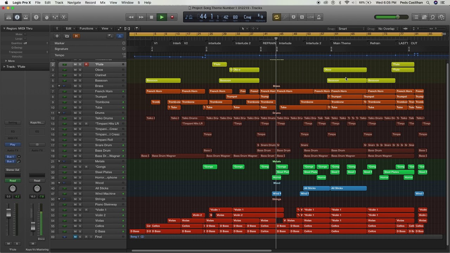Mute the French Horn track
This screenshot has width=450, height=253.
(x=75, y=91)
